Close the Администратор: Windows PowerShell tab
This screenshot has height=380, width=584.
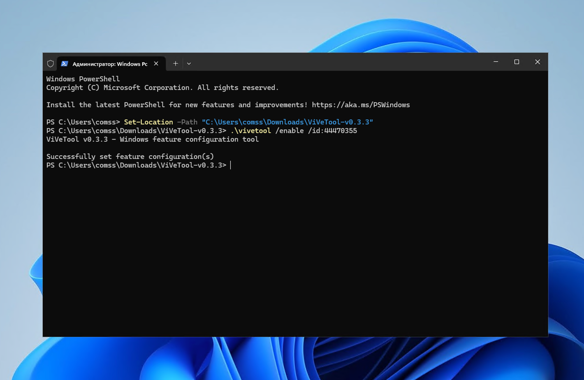click(156, 63)
